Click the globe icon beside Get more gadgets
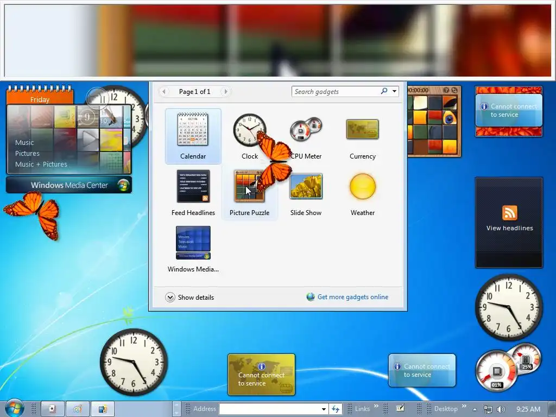The image size is (556, 417). click(311, 297)
